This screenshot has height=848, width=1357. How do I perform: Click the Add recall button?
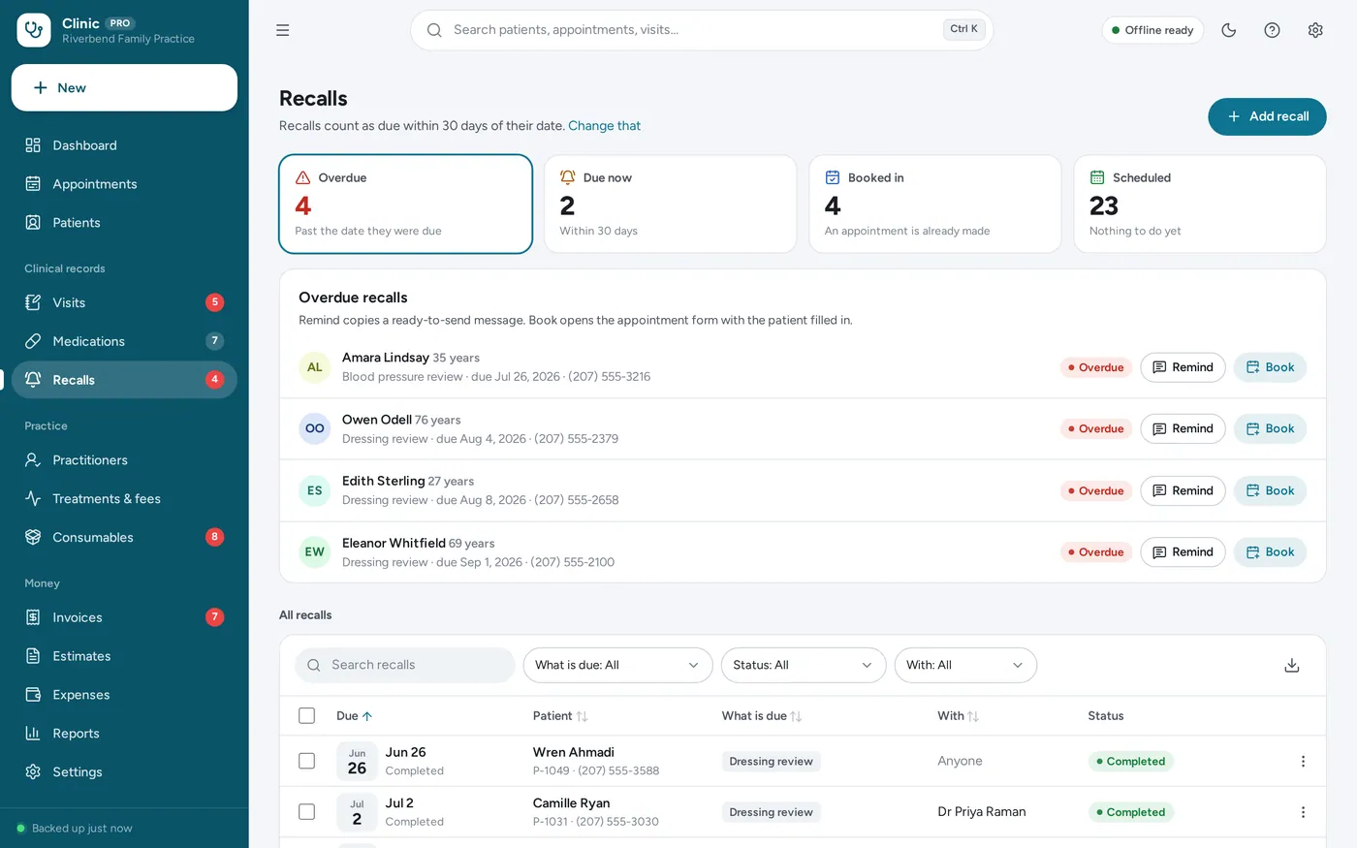1267,116
